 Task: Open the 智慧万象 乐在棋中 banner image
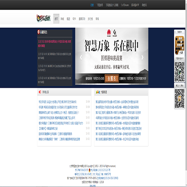click(112, 56)
